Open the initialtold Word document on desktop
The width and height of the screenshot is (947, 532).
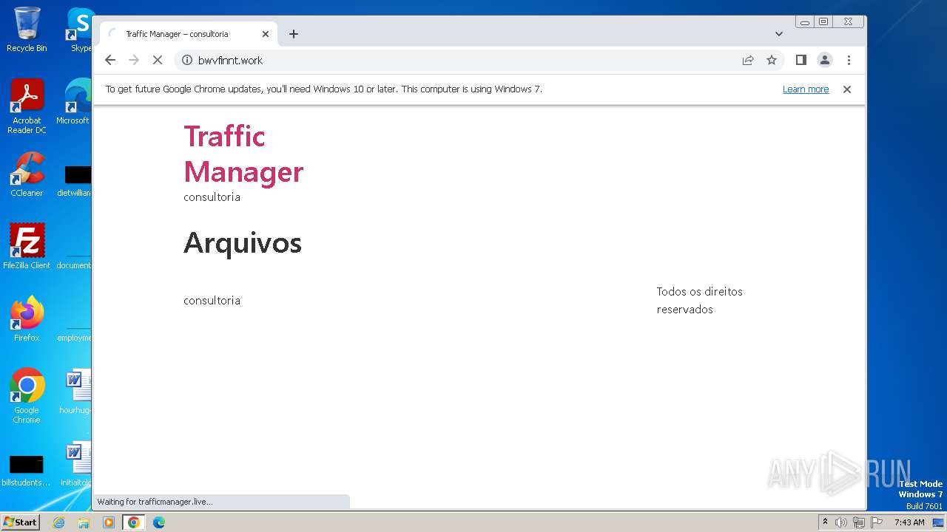[76, 465]
